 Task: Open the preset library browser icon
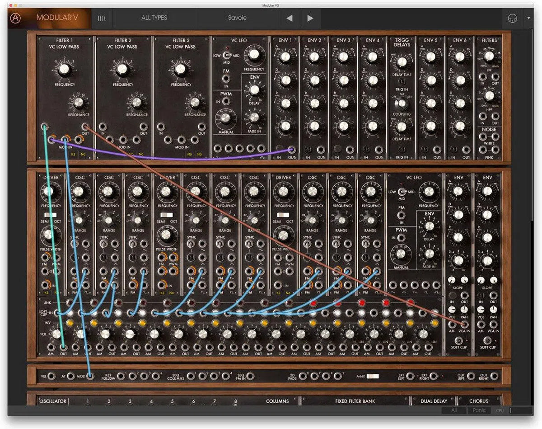click(101, 18)
